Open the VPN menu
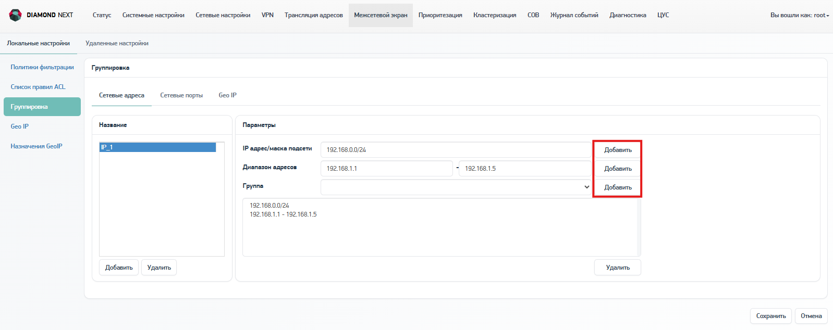This screenshot has height=330, width=833. tap(267, 15)
